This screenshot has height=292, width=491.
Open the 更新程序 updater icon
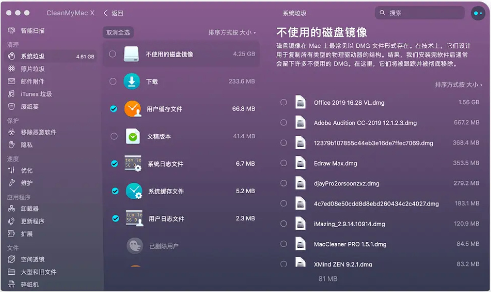11,221
